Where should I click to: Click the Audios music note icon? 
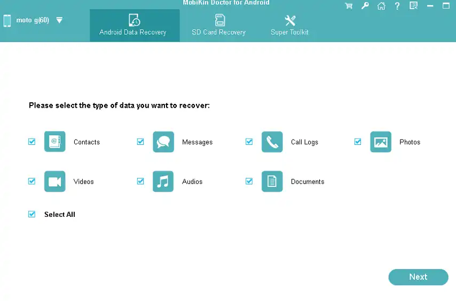point(163,181)
